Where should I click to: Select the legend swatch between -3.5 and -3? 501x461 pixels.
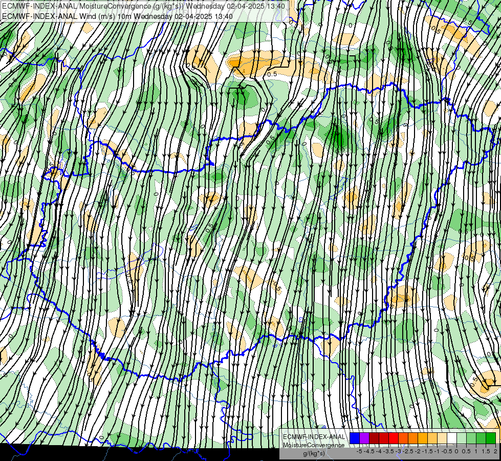[384, 438]
